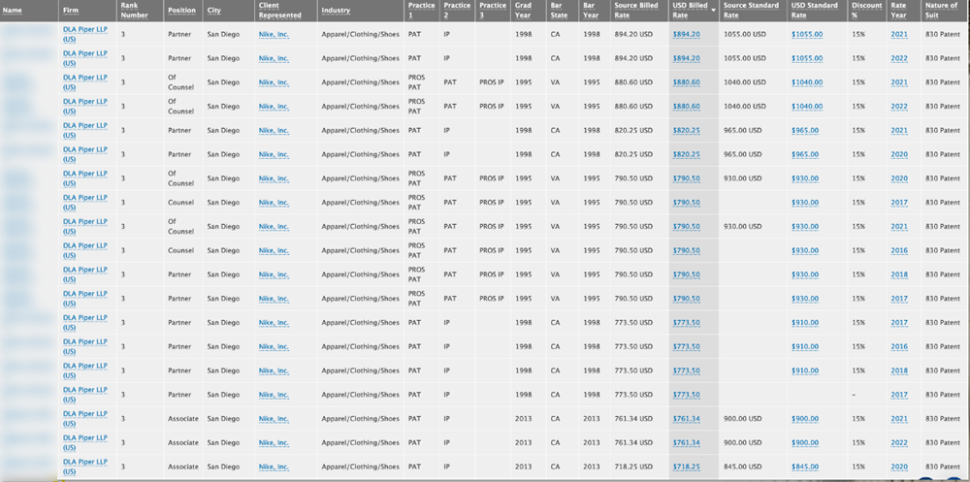Click the Rank Number column header
The image size is (970, 482).
[135, 11]
